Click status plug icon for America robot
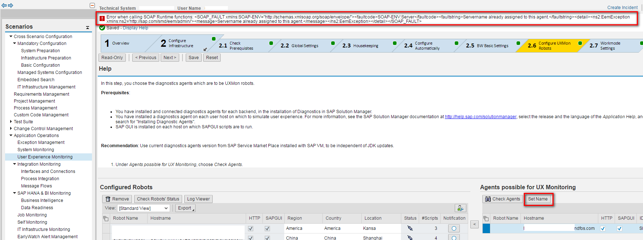The image size is (643, 240). [x=410, y=228]
